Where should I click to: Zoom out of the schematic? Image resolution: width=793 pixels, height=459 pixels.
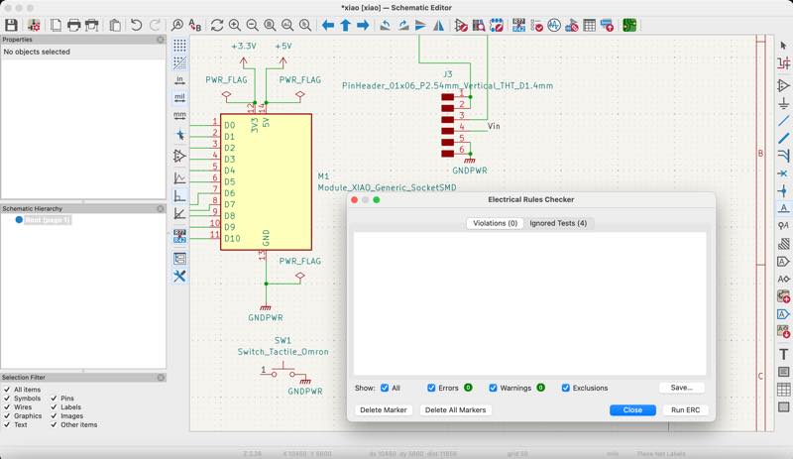pyautogui.click(x=252, y=25)
